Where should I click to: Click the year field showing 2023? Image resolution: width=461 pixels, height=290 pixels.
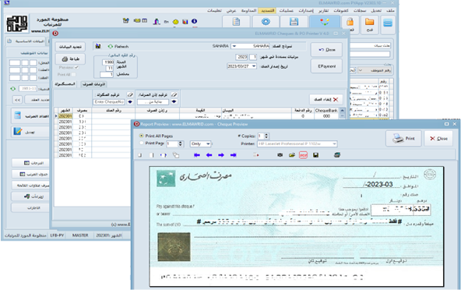(x=241, y=57)
